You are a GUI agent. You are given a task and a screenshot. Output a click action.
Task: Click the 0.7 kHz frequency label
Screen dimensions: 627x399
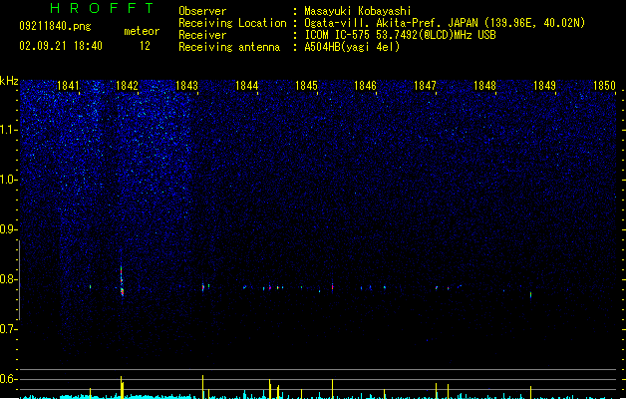[8, 329]
